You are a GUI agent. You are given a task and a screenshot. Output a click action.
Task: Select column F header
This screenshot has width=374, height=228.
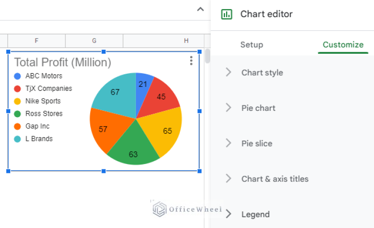click(x=37, y=41)
